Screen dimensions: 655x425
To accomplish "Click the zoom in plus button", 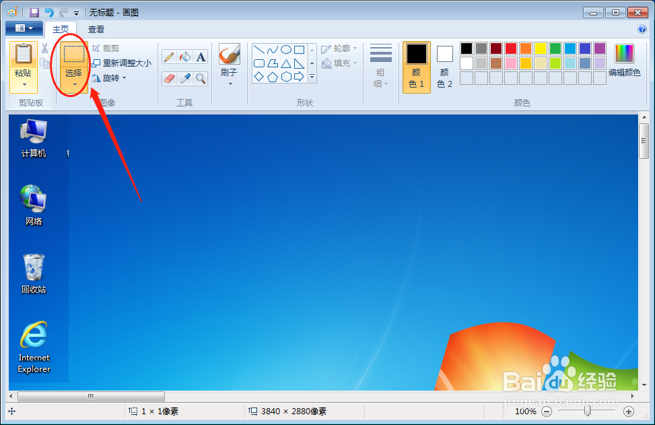I will 629,412.
